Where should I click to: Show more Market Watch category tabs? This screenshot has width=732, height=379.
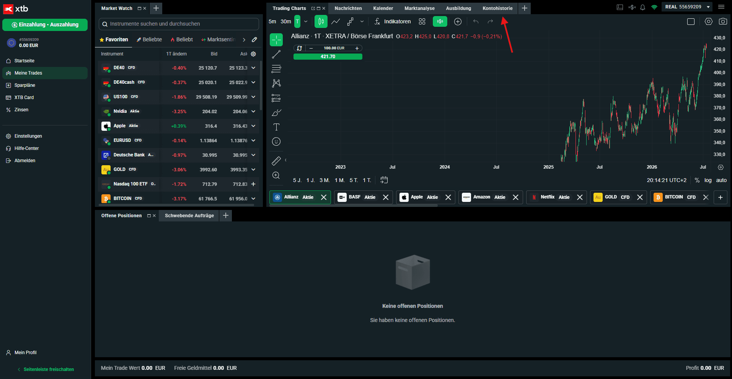click(244, 39)
